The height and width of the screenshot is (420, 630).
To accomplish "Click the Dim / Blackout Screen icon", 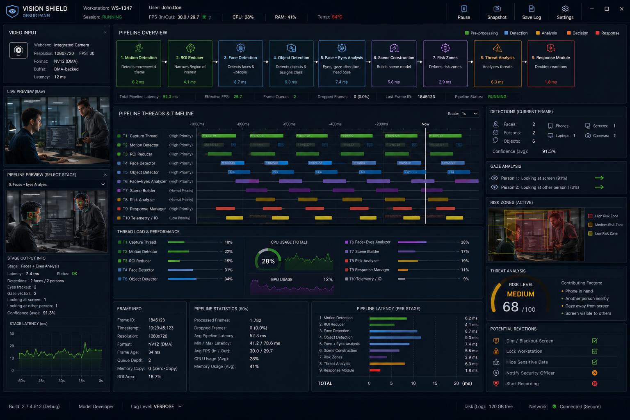I will 496,340.
